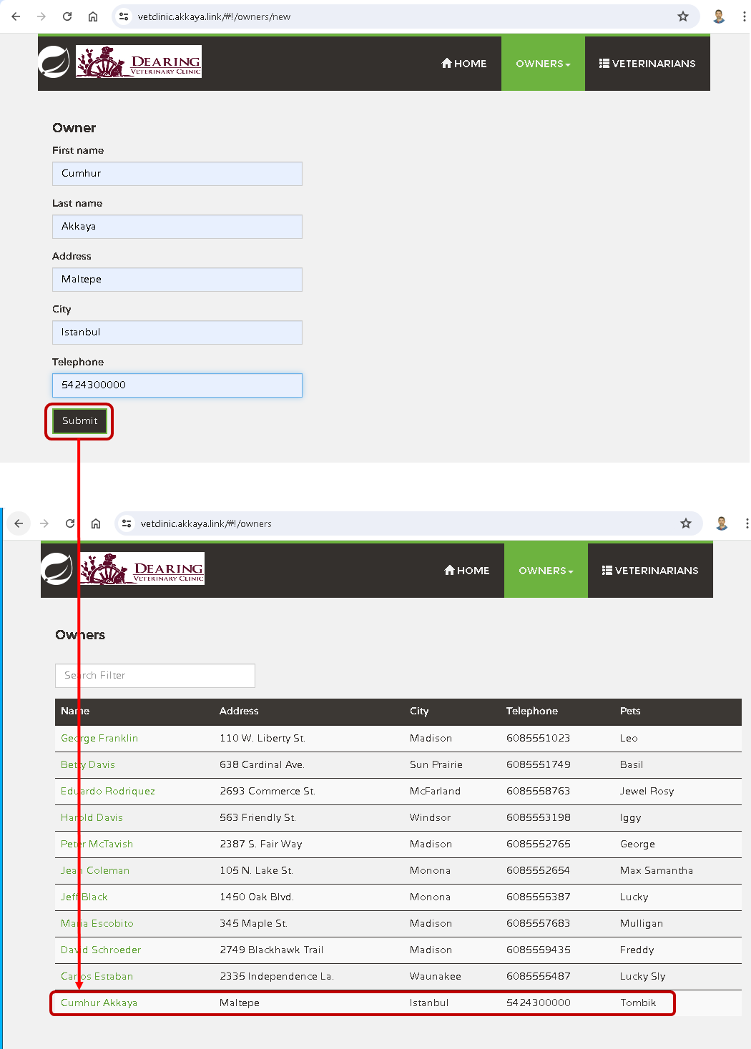Click the Spring leaf logo above the Owner form
Image resolution: width=751 pixels, height=1049 pixels.
[x=54, y=63]
